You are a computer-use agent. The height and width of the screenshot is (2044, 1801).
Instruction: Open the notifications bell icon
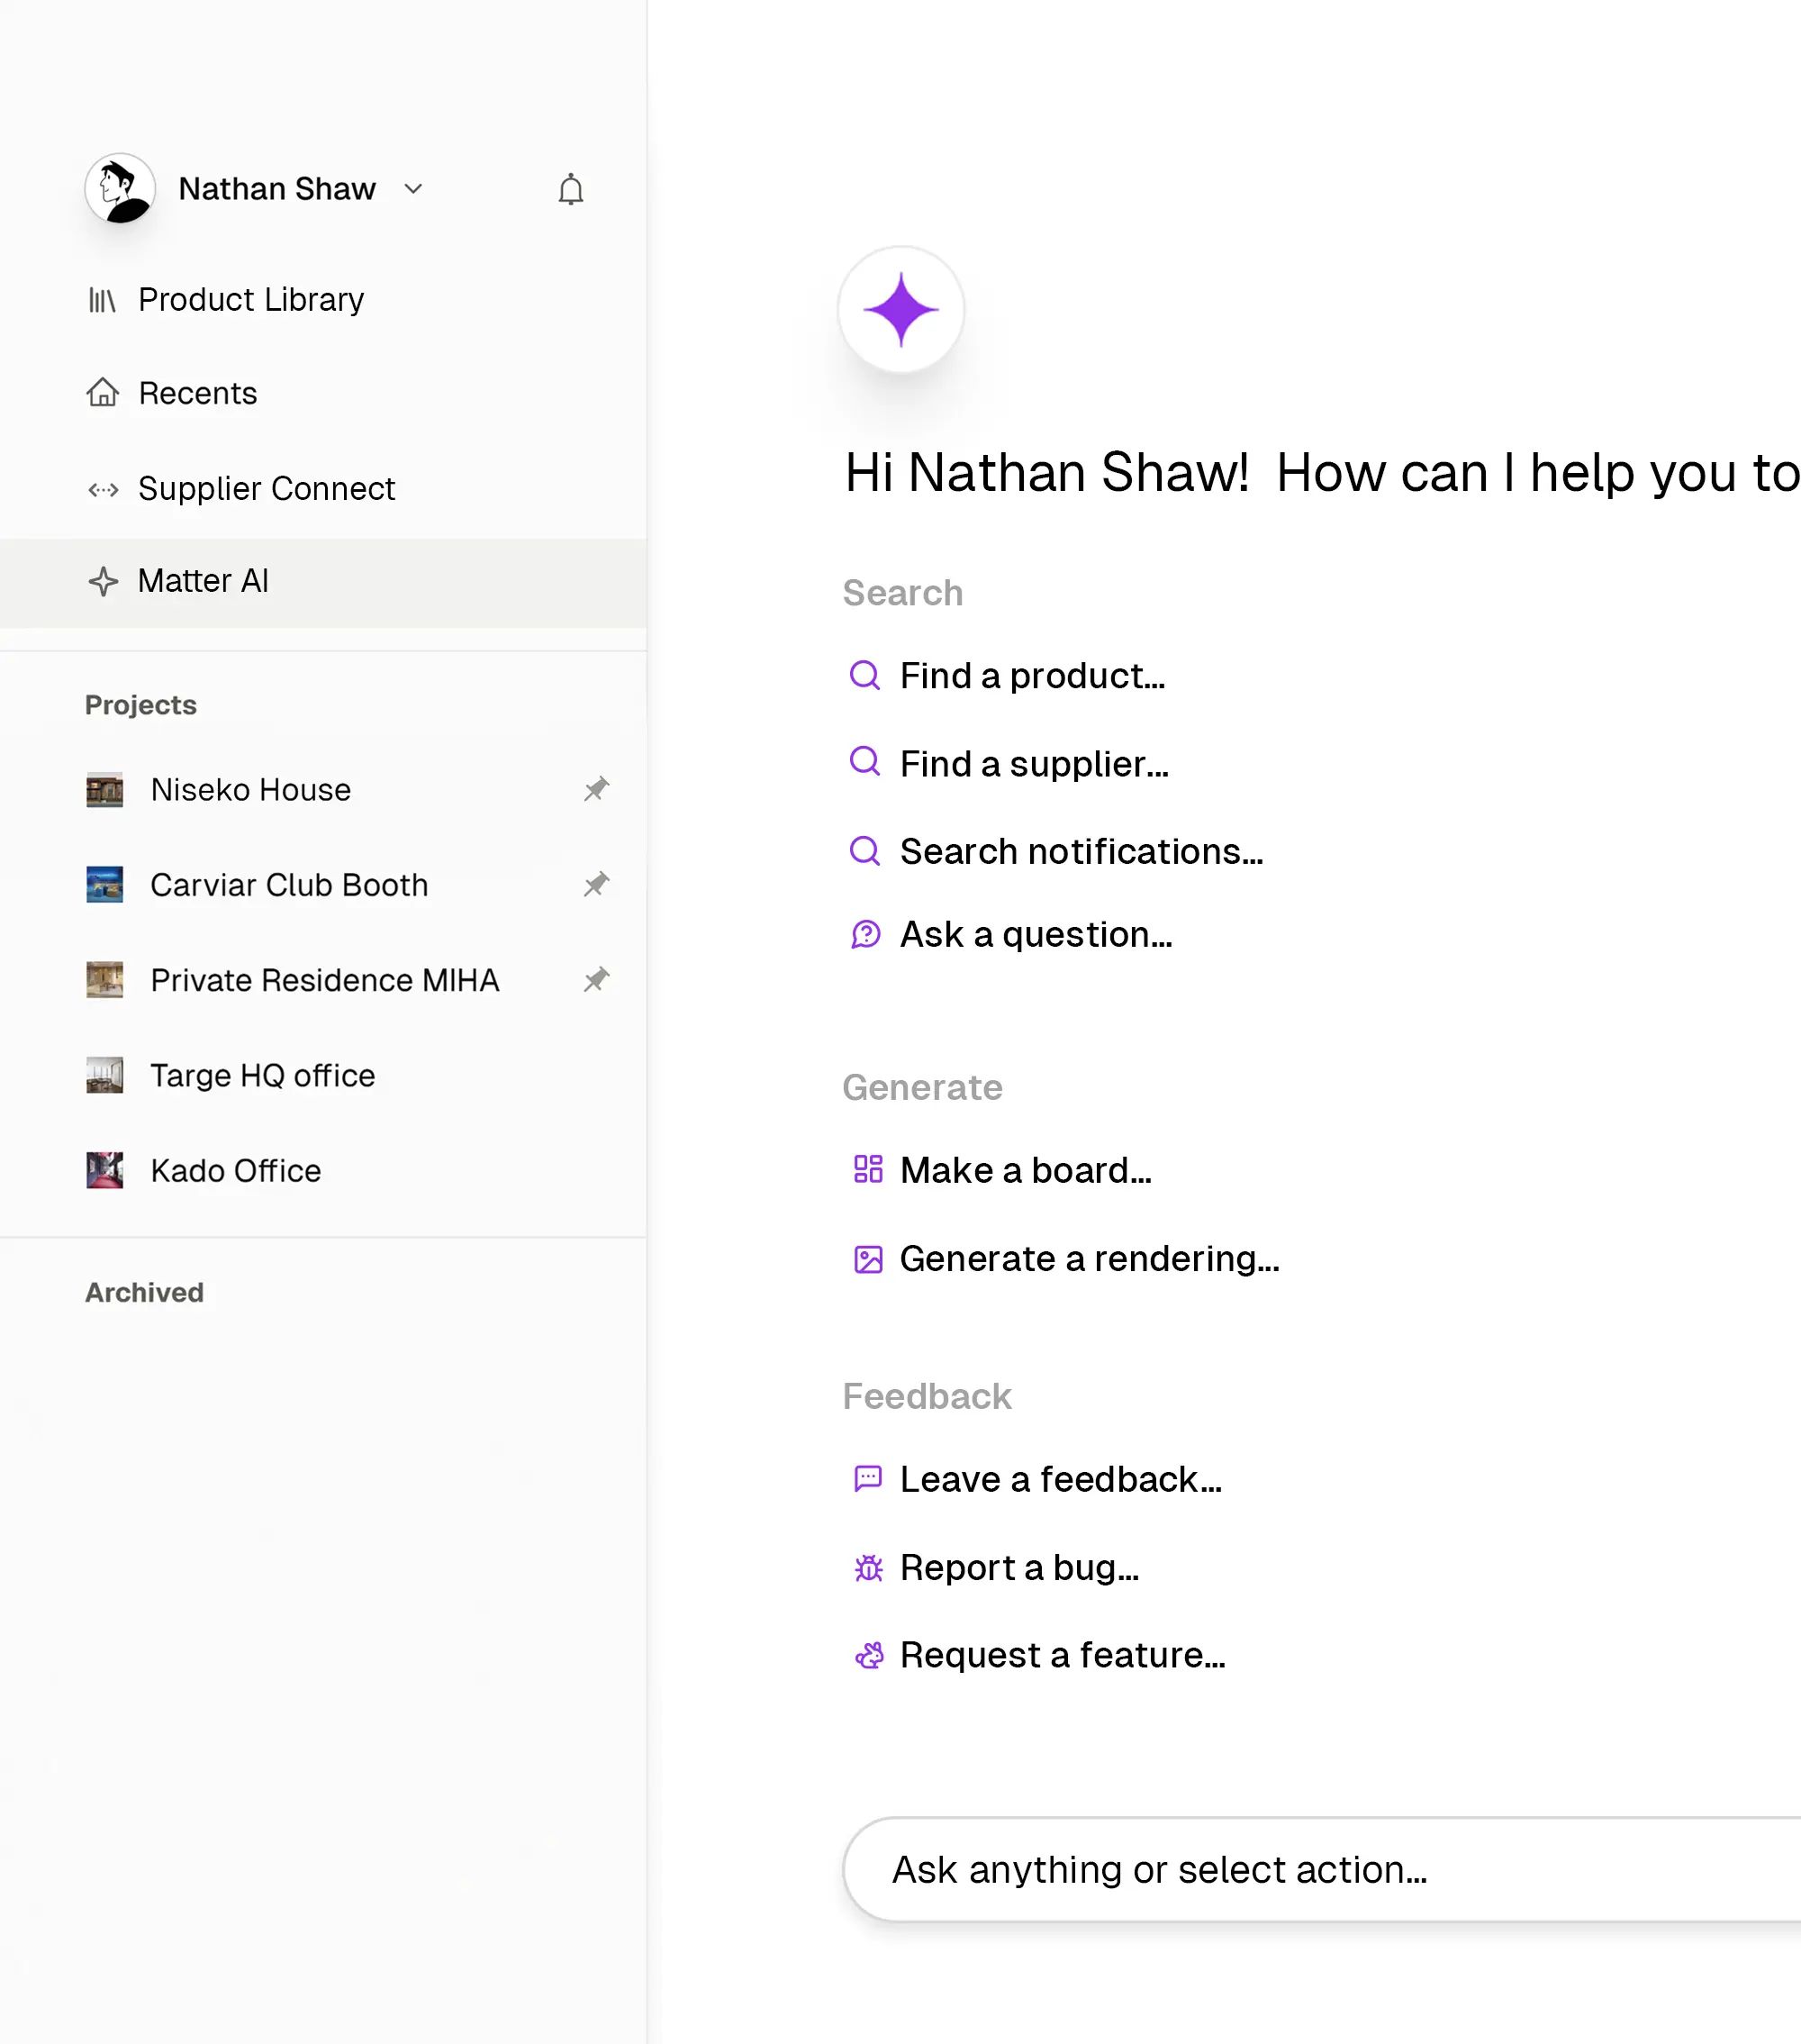point(570,189)
